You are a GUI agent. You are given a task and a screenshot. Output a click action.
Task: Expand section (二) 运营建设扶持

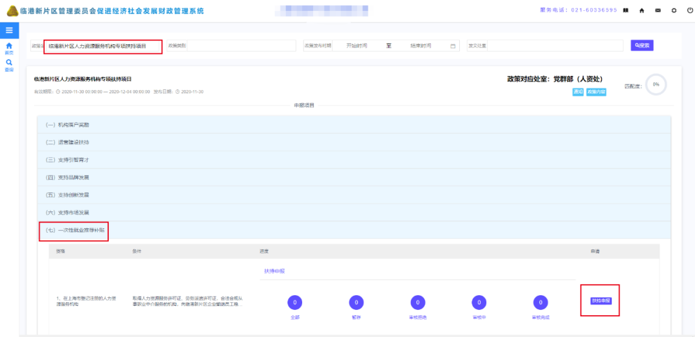(x=354, y=142)
